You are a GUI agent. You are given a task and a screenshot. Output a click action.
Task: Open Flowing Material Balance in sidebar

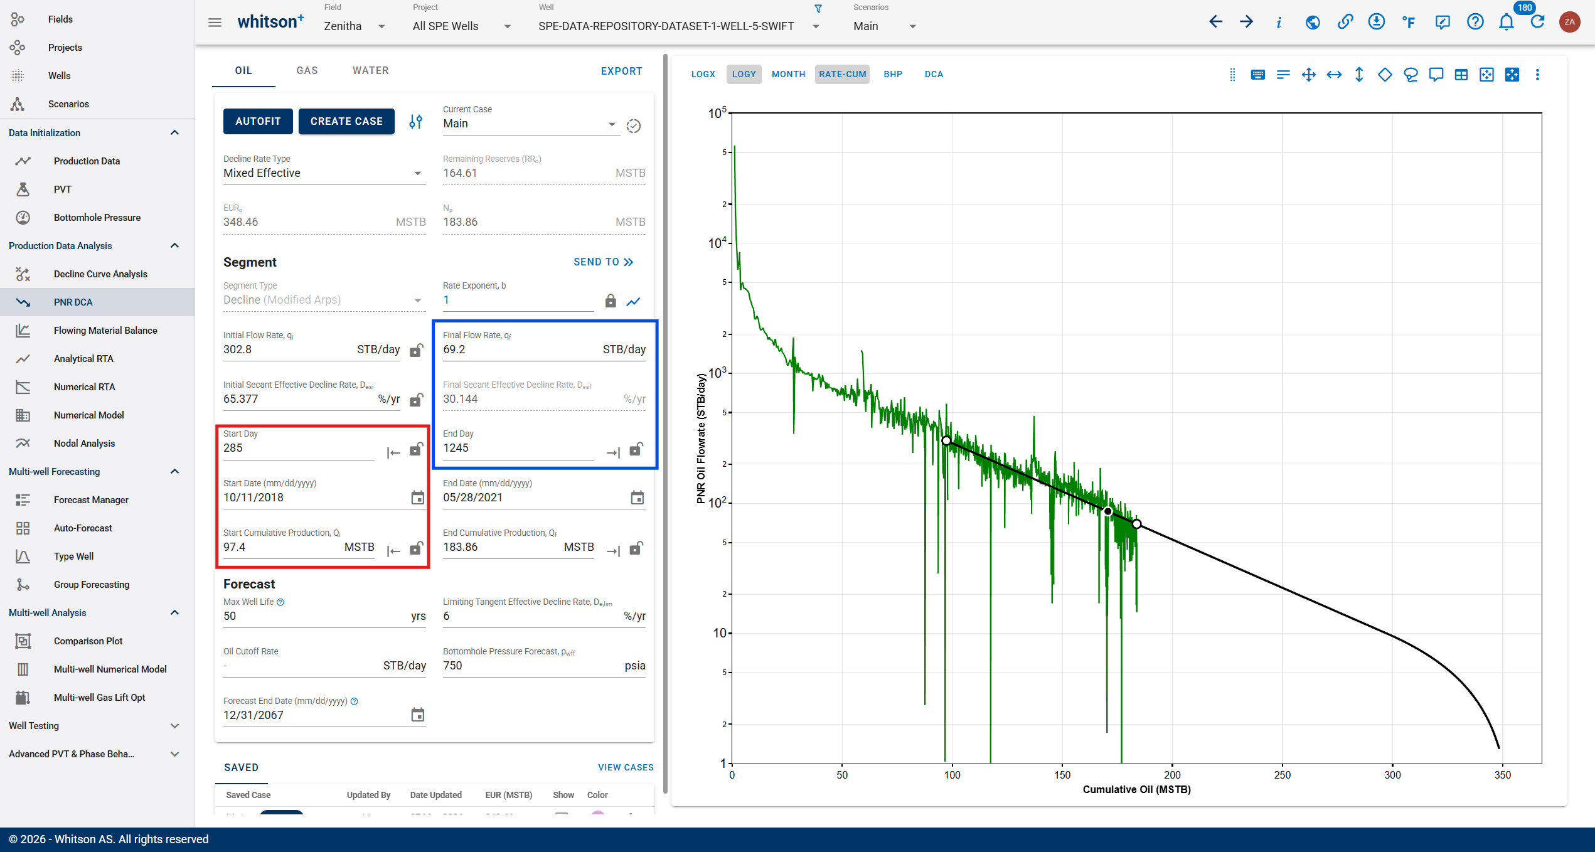click(x=105, y=330)
